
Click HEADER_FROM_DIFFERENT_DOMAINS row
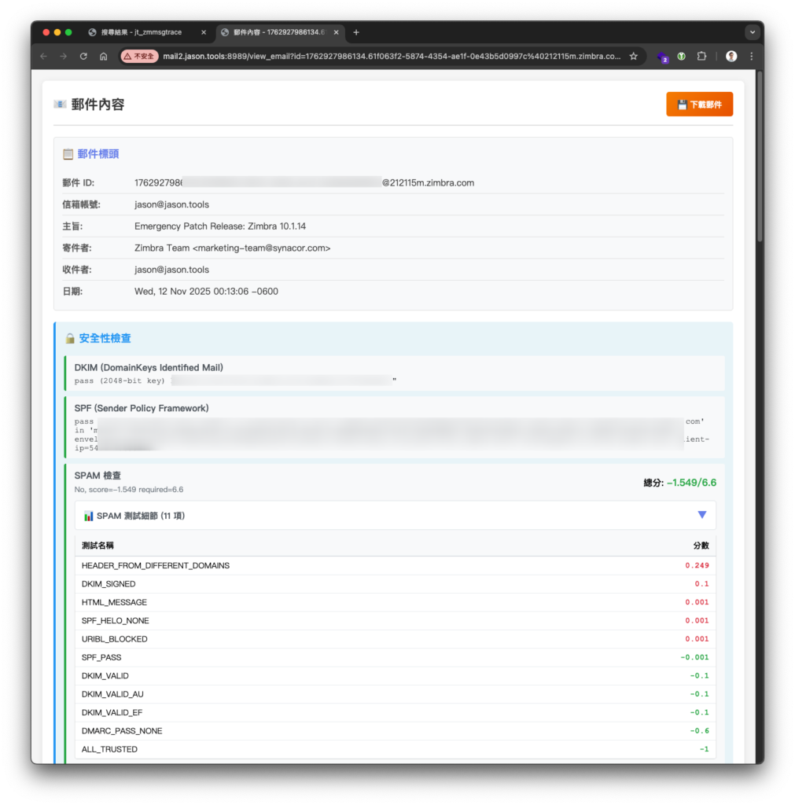395,566
